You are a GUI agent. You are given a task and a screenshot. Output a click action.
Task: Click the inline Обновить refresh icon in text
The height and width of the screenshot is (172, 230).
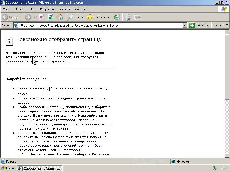pyautogui.click(x=48, y=89)
